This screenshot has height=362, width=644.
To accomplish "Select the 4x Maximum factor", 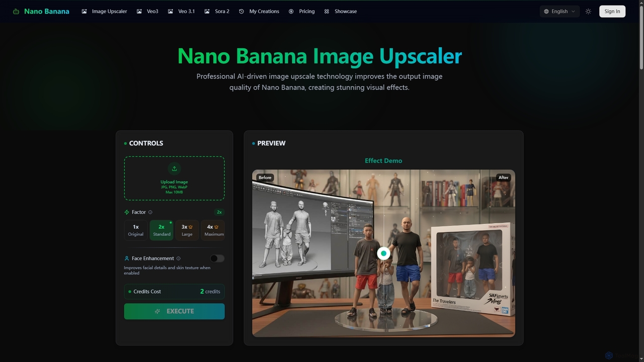I will click(213, 230).
